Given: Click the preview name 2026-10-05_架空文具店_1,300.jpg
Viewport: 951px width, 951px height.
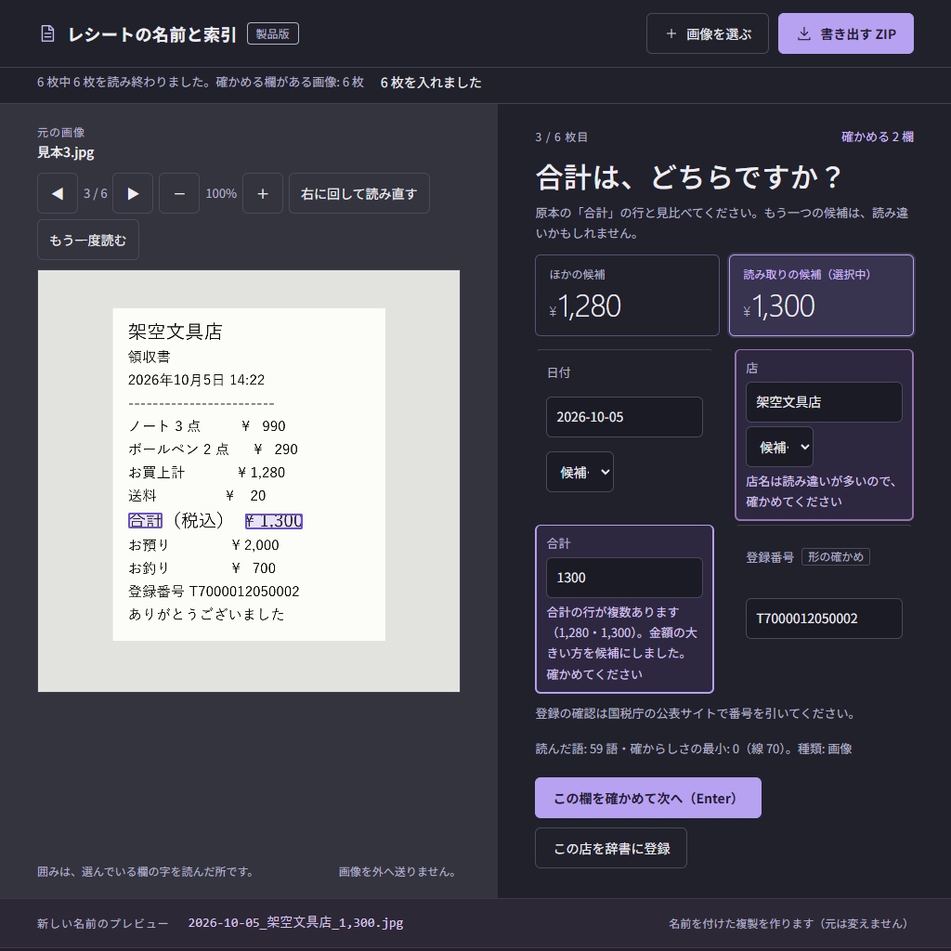Looking at the screenshot, I should click(x=295, y=922).
